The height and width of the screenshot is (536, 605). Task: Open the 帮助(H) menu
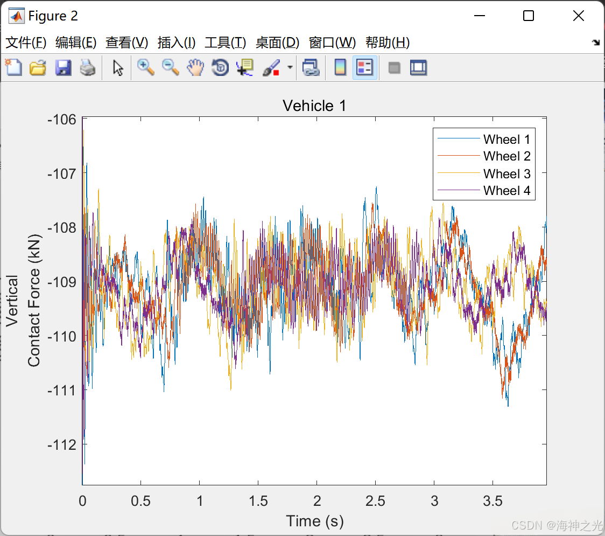388,43
